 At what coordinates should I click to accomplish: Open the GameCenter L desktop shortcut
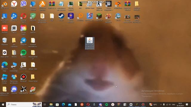tap(24, 66)
